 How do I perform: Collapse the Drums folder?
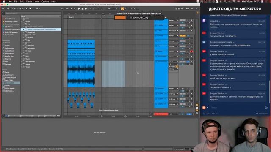coord(22,22)
